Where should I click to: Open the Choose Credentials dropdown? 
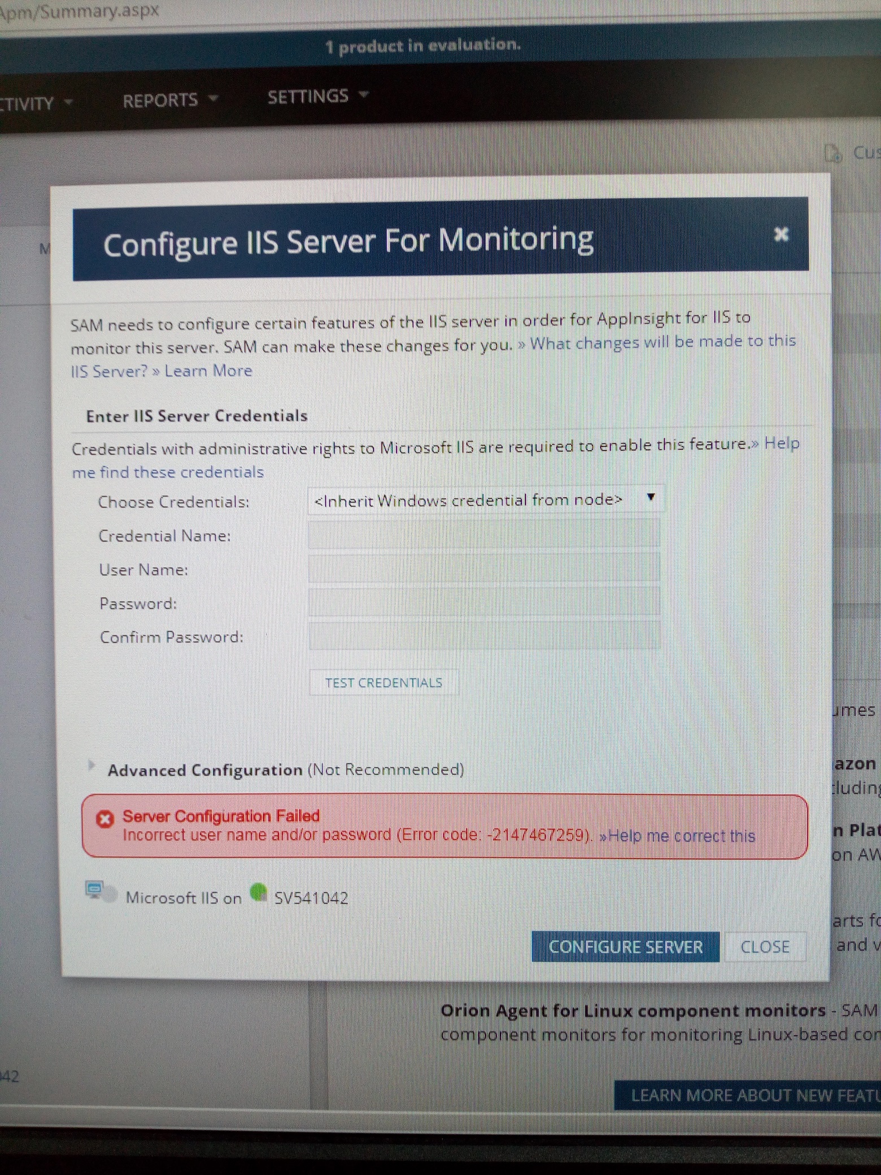coord(486,500)
